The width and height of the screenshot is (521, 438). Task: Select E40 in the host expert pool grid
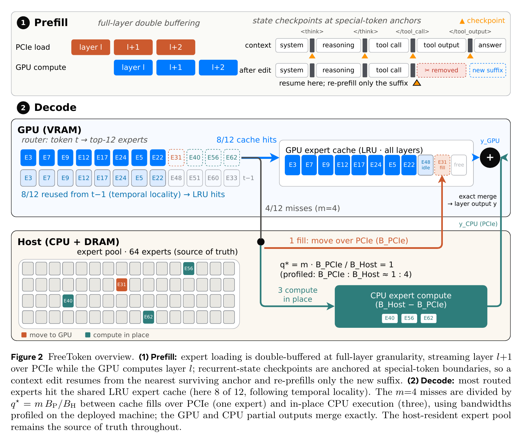point(68,301)
